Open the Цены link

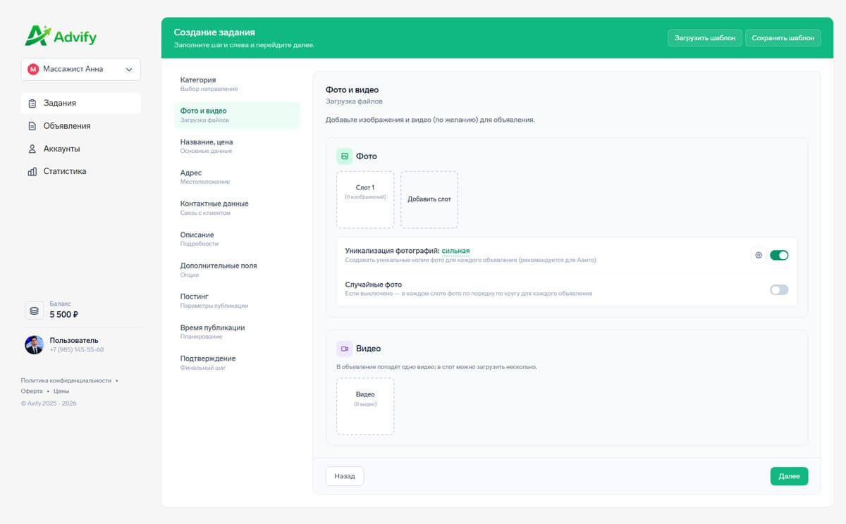(61, 391)
